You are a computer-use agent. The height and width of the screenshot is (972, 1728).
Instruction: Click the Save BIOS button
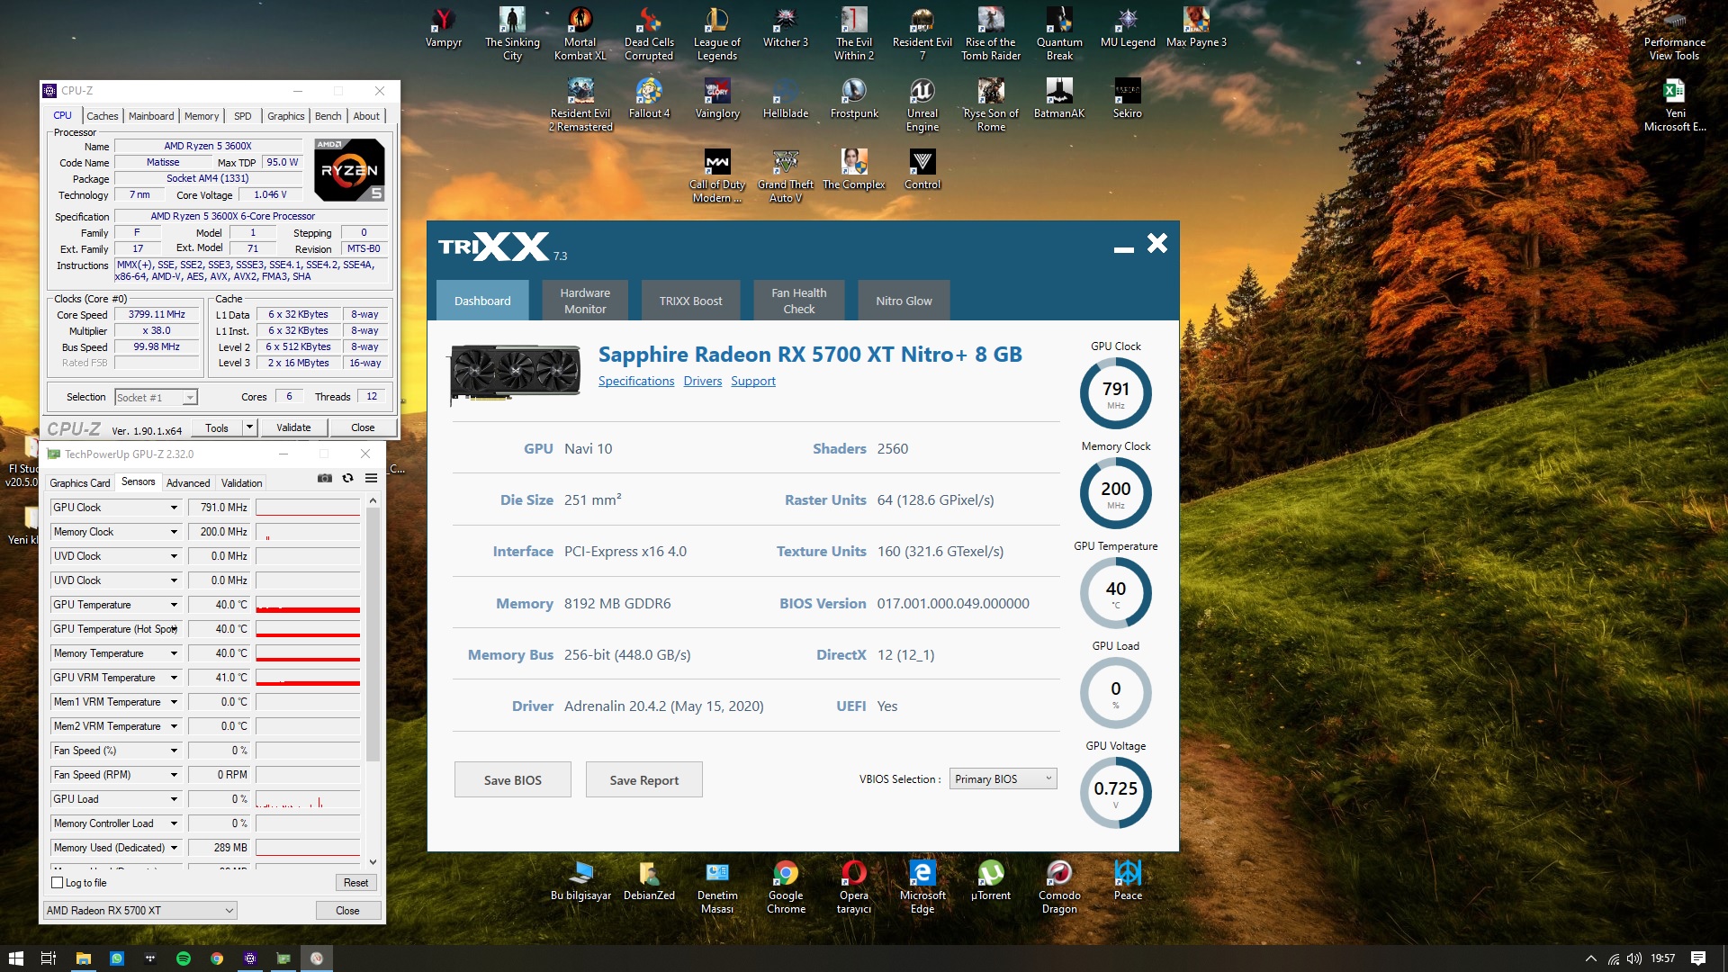tap(512, 780)
